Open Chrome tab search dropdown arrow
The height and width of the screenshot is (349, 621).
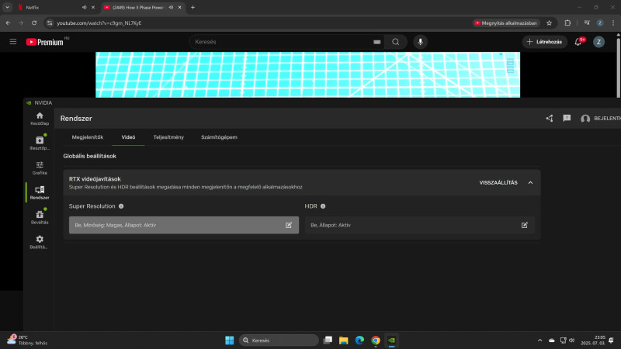point(7,7)
